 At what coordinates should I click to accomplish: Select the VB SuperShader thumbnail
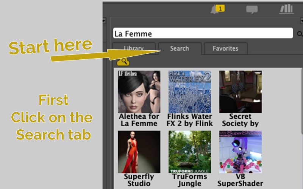pos(241,152)
